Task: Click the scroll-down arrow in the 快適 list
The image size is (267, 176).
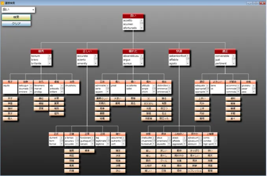Action: tap(188, 64)
